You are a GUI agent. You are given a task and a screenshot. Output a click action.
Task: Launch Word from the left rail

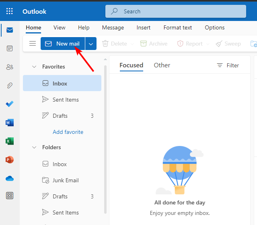pos(10,123)
